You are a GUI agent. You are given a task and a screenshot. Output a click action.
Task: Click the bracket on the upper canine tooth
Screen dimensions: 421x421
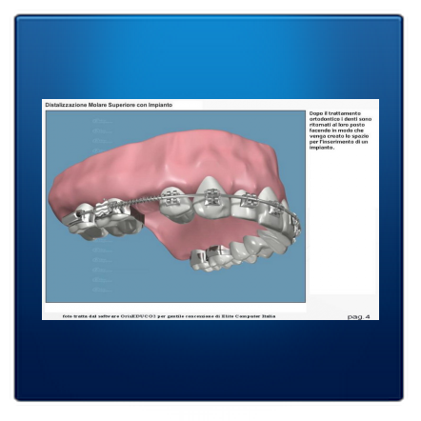tap(211, 197)
